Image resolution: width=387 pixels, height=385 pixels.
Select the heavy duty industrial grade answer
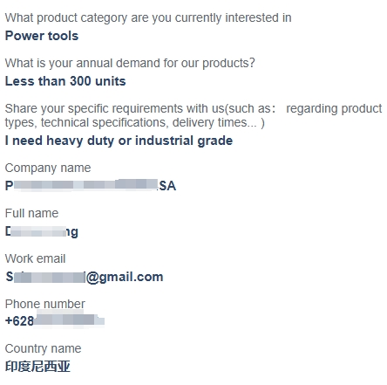coord(119,141)
